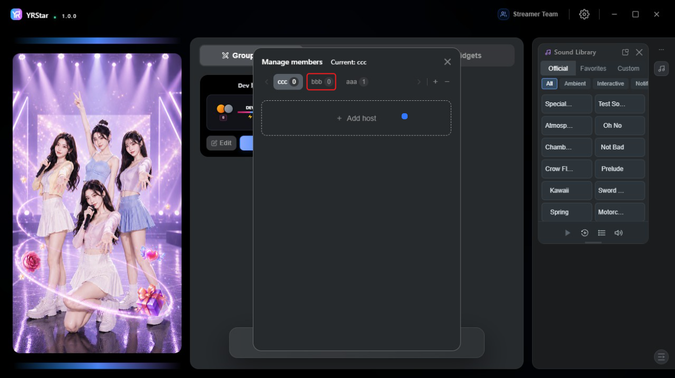Close the Sound Library panel
675x378 pixels.
coord(639,52)
